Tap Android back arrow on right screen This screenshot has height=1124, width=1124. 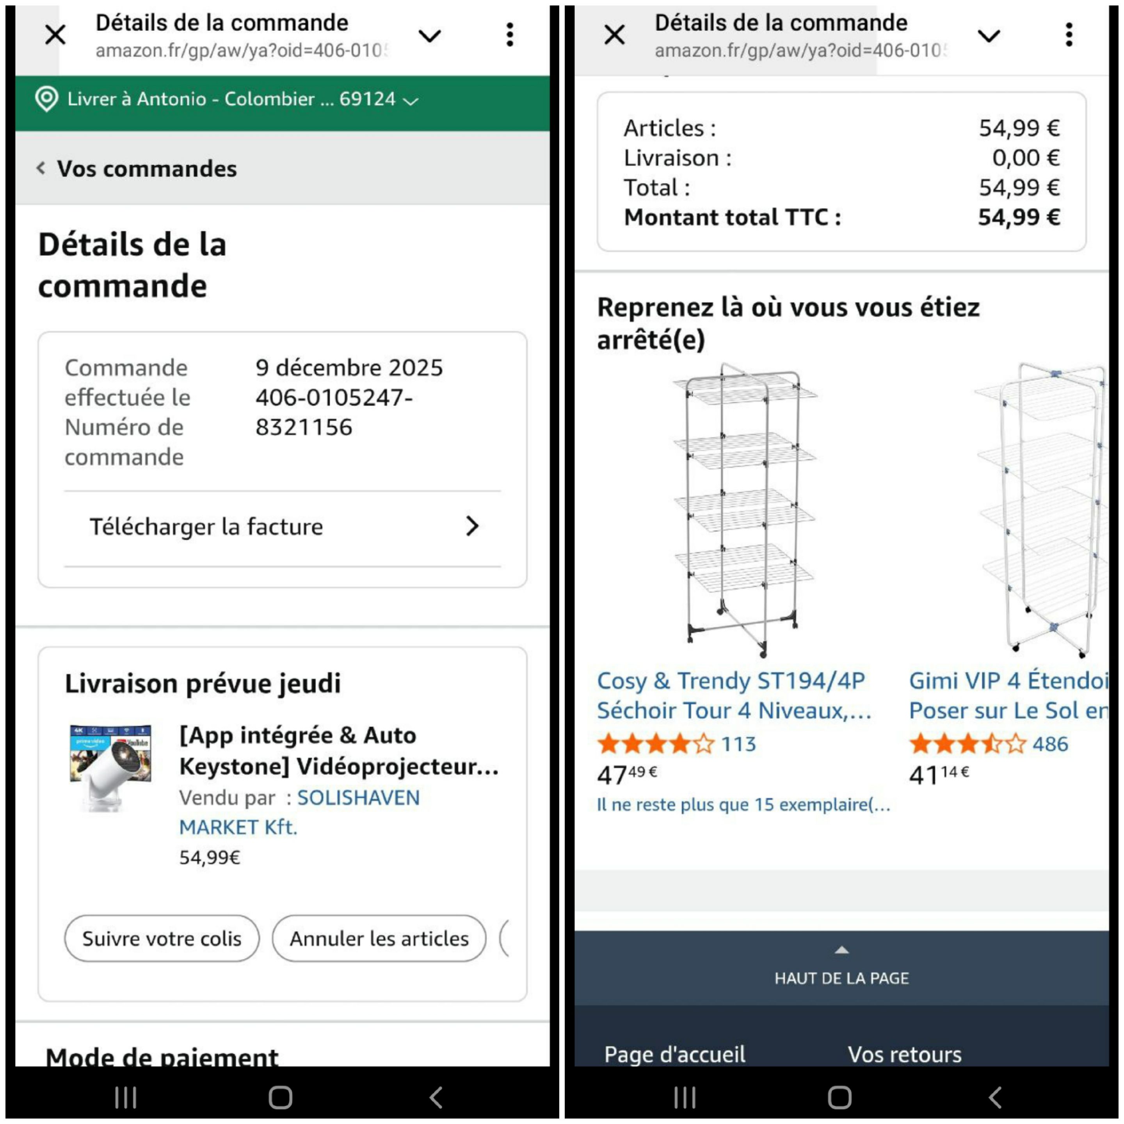click(x=995, y=1097)
